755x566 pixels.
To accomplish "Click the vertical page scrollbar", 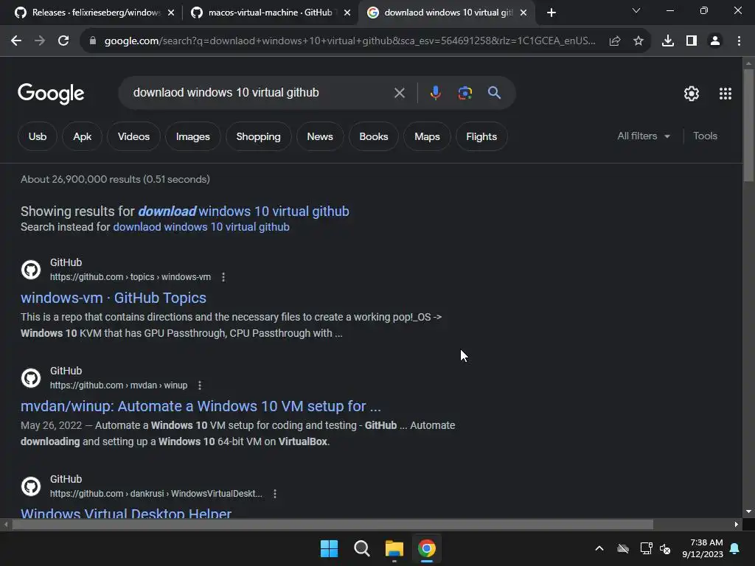I will (x=748, y=125).
